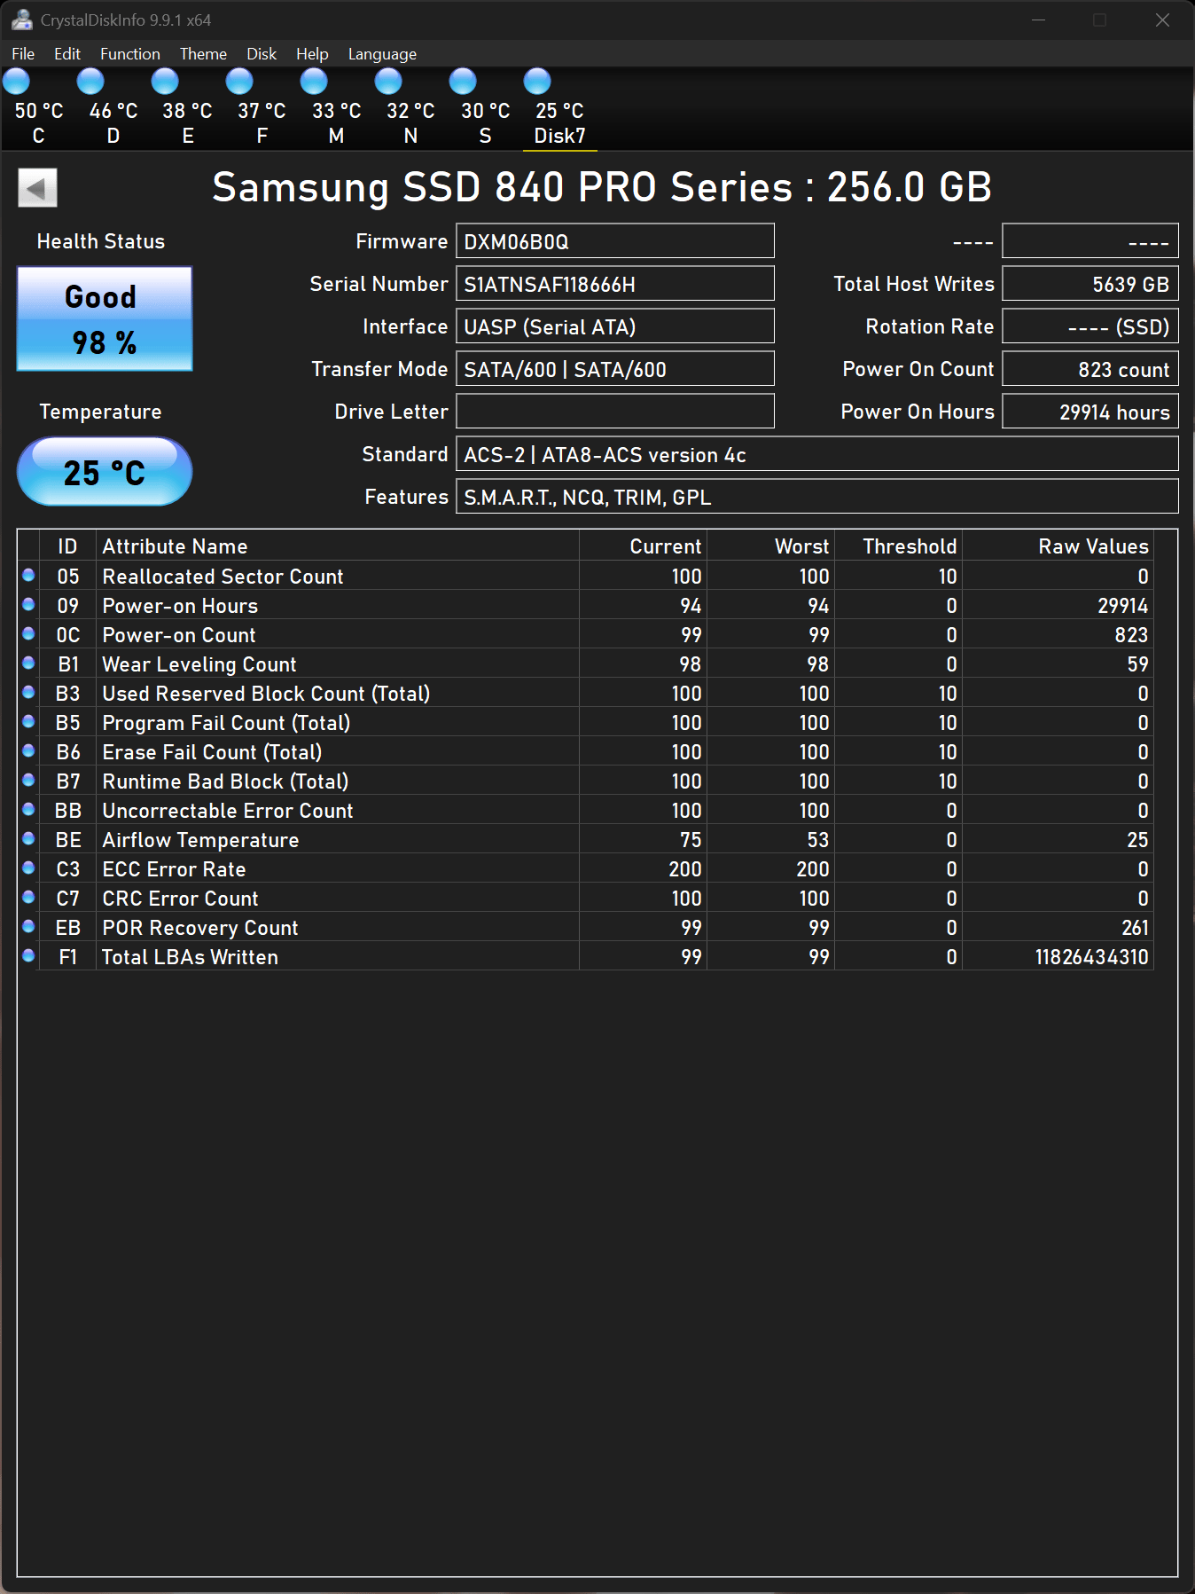The width and height of the screenshot is (1195, 1594).
Task: Open the Function menu
Action: tap(130, 54)
